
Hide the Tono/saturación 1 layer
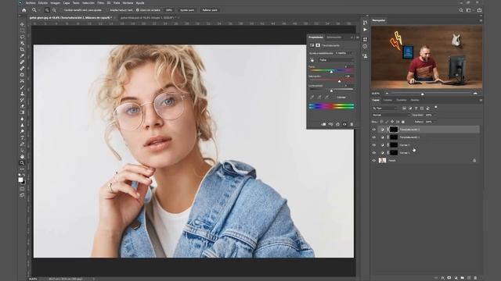pos(374,137)
